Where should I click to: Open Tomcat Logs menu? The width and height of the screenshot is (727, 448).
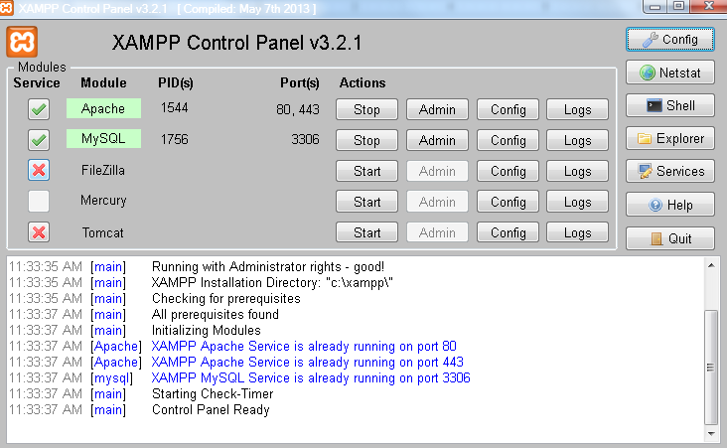(578, 232)
